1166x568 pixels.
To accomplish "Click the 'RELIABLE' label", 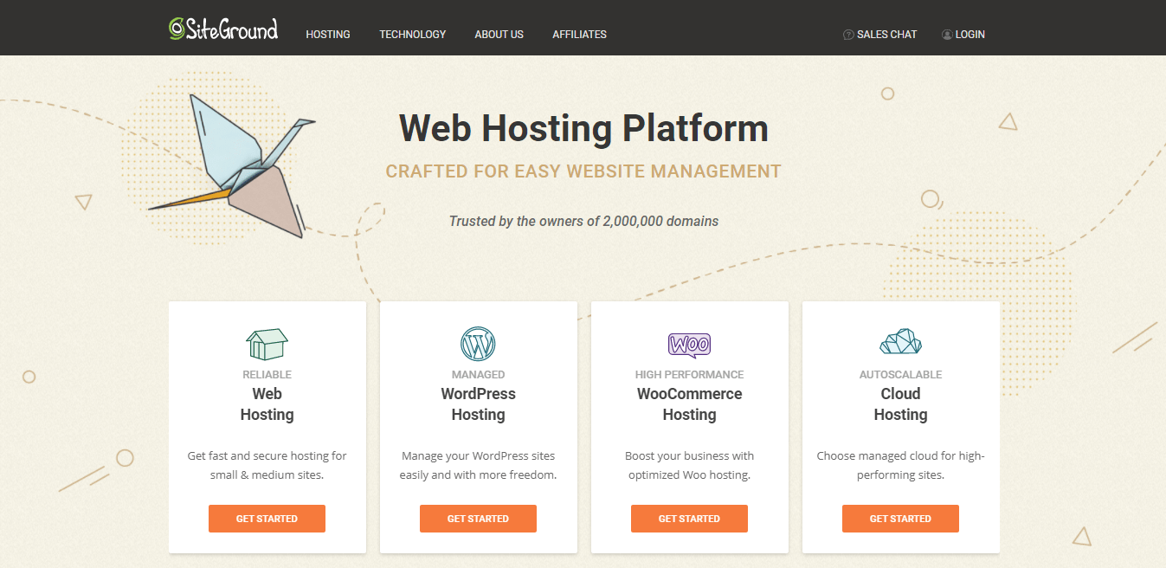I will (267, 375).
